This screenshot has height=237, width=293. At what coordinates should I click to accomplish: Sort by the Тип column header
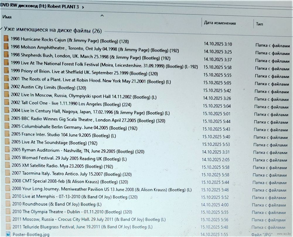coord(259,24)
